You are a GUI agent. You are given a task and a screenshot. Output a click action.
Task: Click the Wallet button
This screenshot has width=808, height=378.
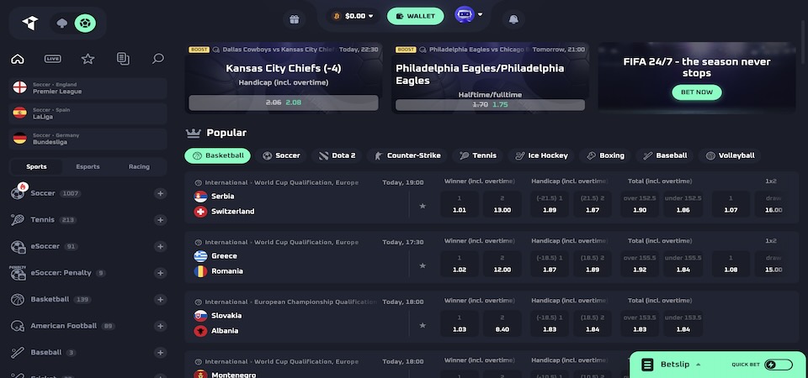coord(416,16)
